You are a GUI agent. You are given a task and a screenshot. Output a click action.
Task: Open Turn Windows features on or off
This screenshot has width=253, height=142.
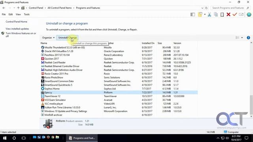pos(21,35)
